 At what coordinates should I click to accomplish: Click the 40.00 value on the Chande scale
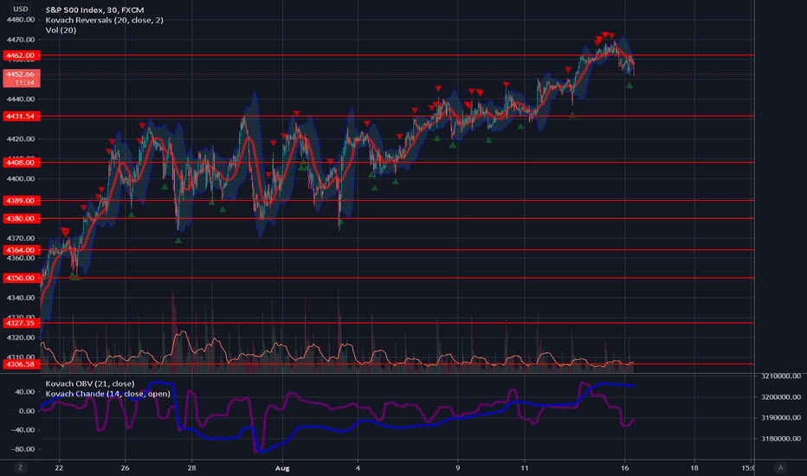click(26, 392)
